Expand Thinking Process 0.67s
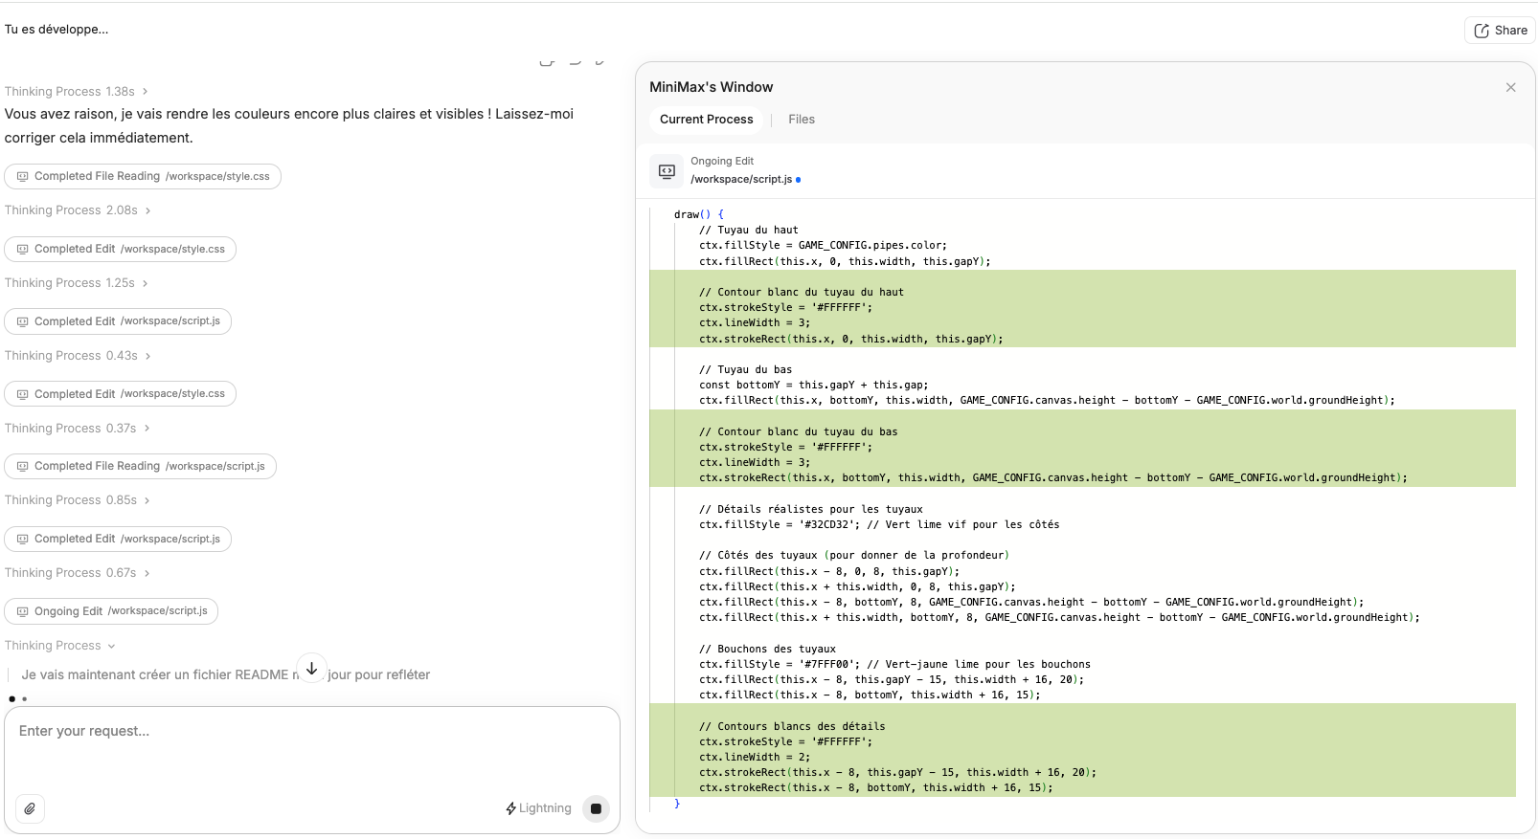 (x=78, y=573)
